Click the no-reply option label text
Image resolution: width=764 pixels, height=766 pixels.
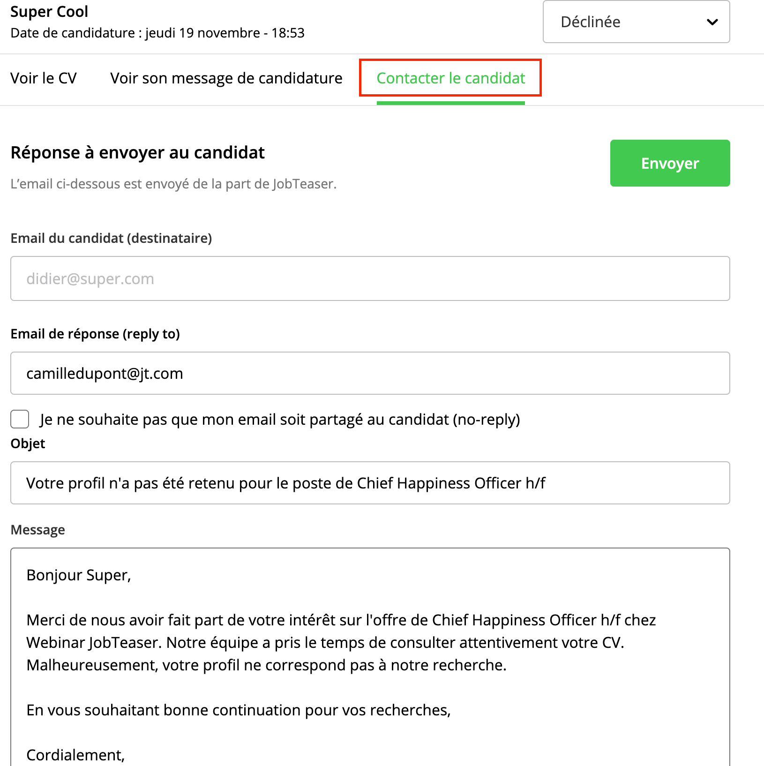[279, 419]
